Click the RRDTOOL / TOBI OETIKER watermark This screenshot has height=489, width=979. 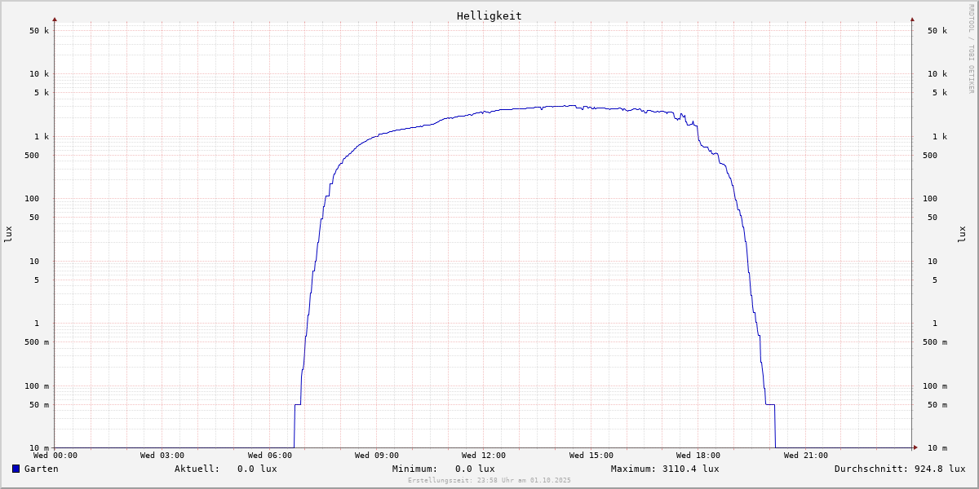coord(971,48)
